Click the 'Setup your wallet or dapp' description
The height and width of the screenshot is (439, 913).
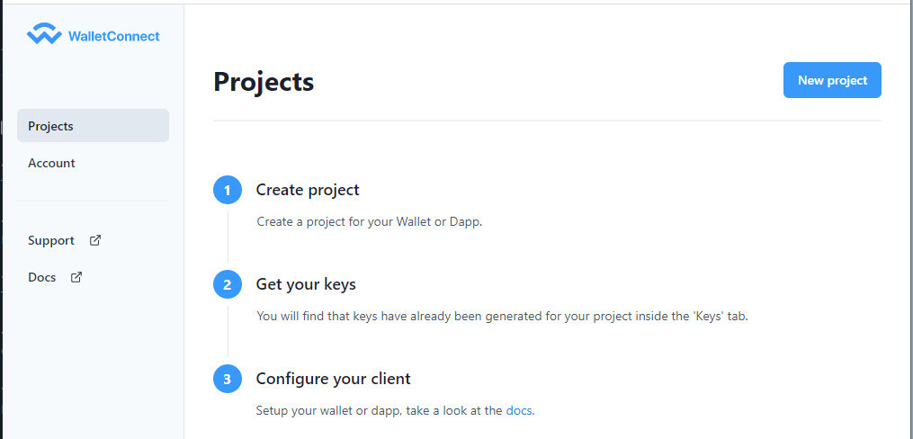click(x=396, y=410)
